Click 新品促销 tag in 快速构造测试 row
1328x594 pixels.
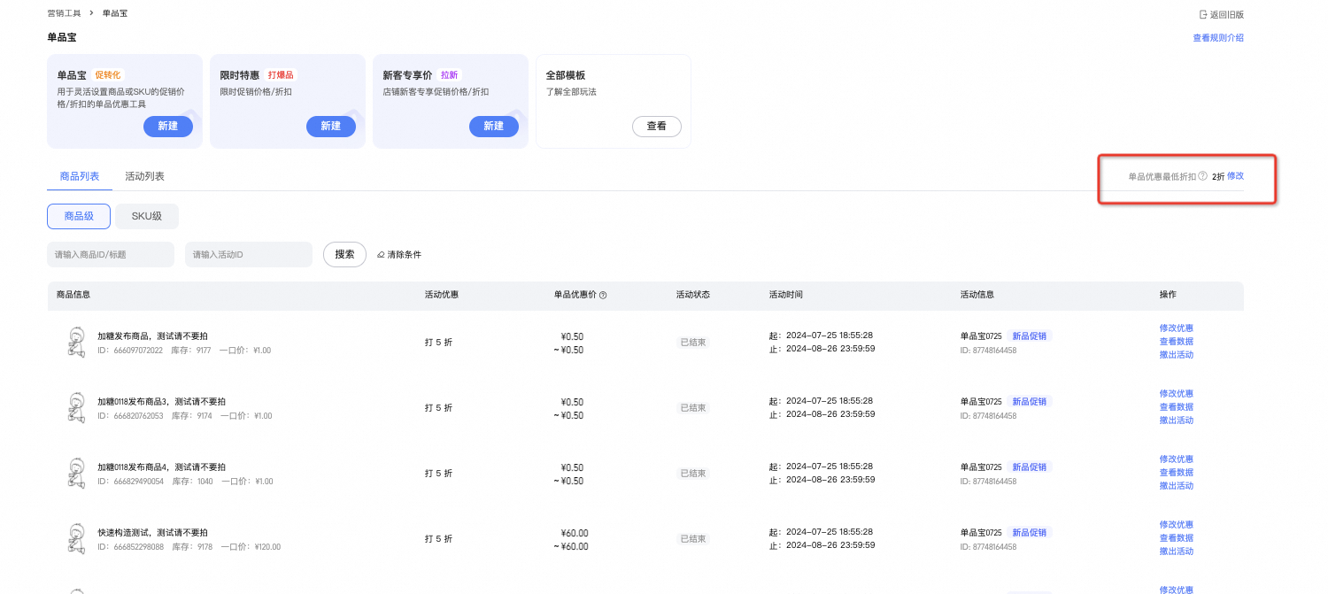[x=1030, y=533]
